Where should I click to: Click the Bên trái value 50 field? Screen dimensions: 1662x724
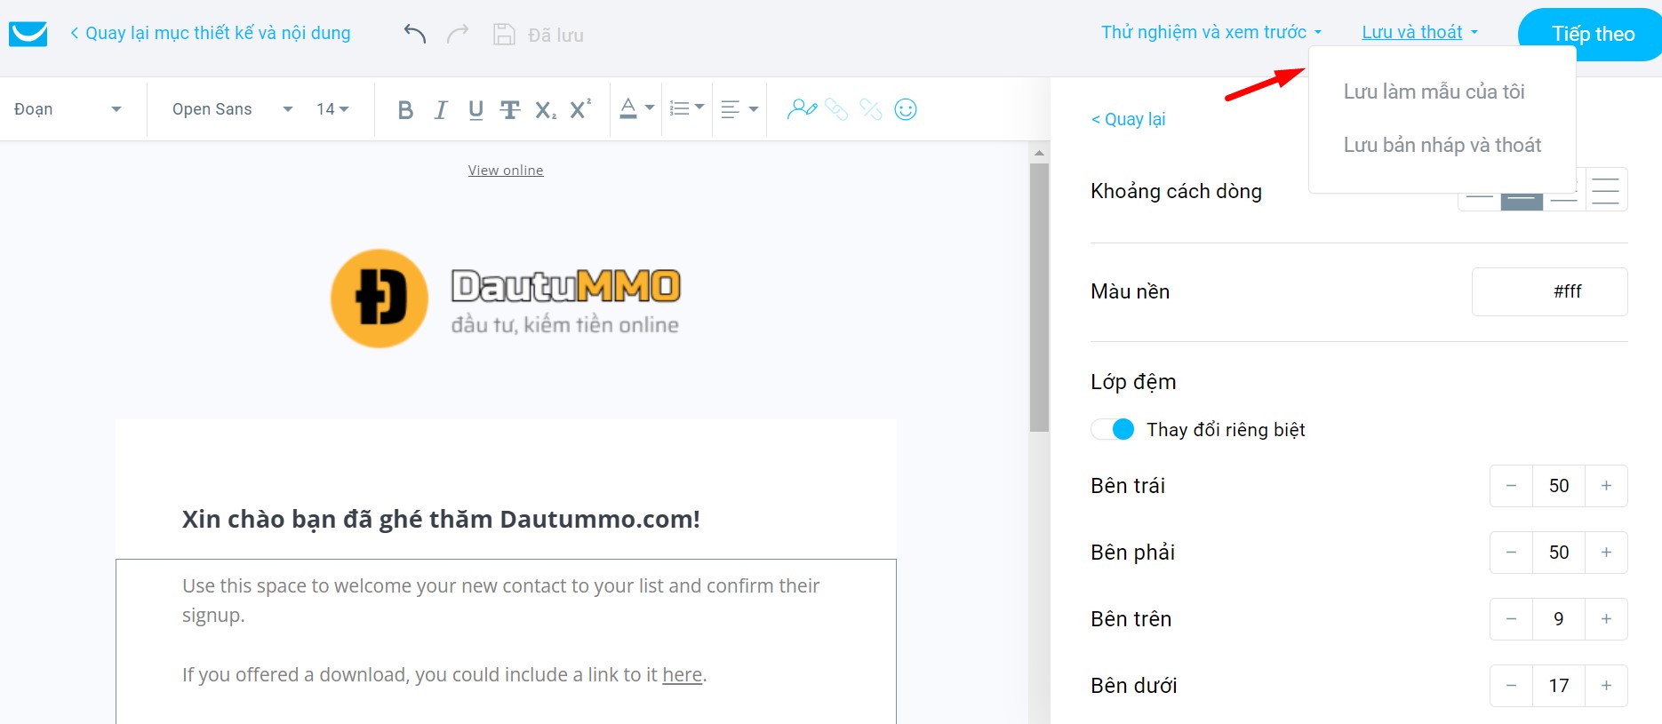point(1559,486)
